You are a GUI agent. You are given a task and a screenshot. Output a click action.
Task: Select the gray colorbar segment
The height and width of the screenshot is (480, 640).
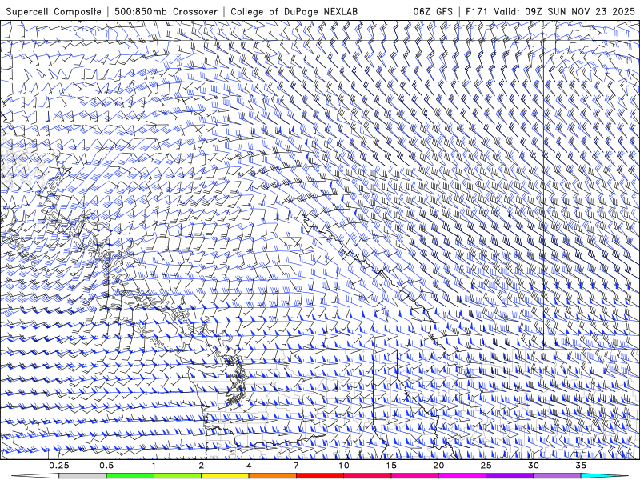(83, 476)
